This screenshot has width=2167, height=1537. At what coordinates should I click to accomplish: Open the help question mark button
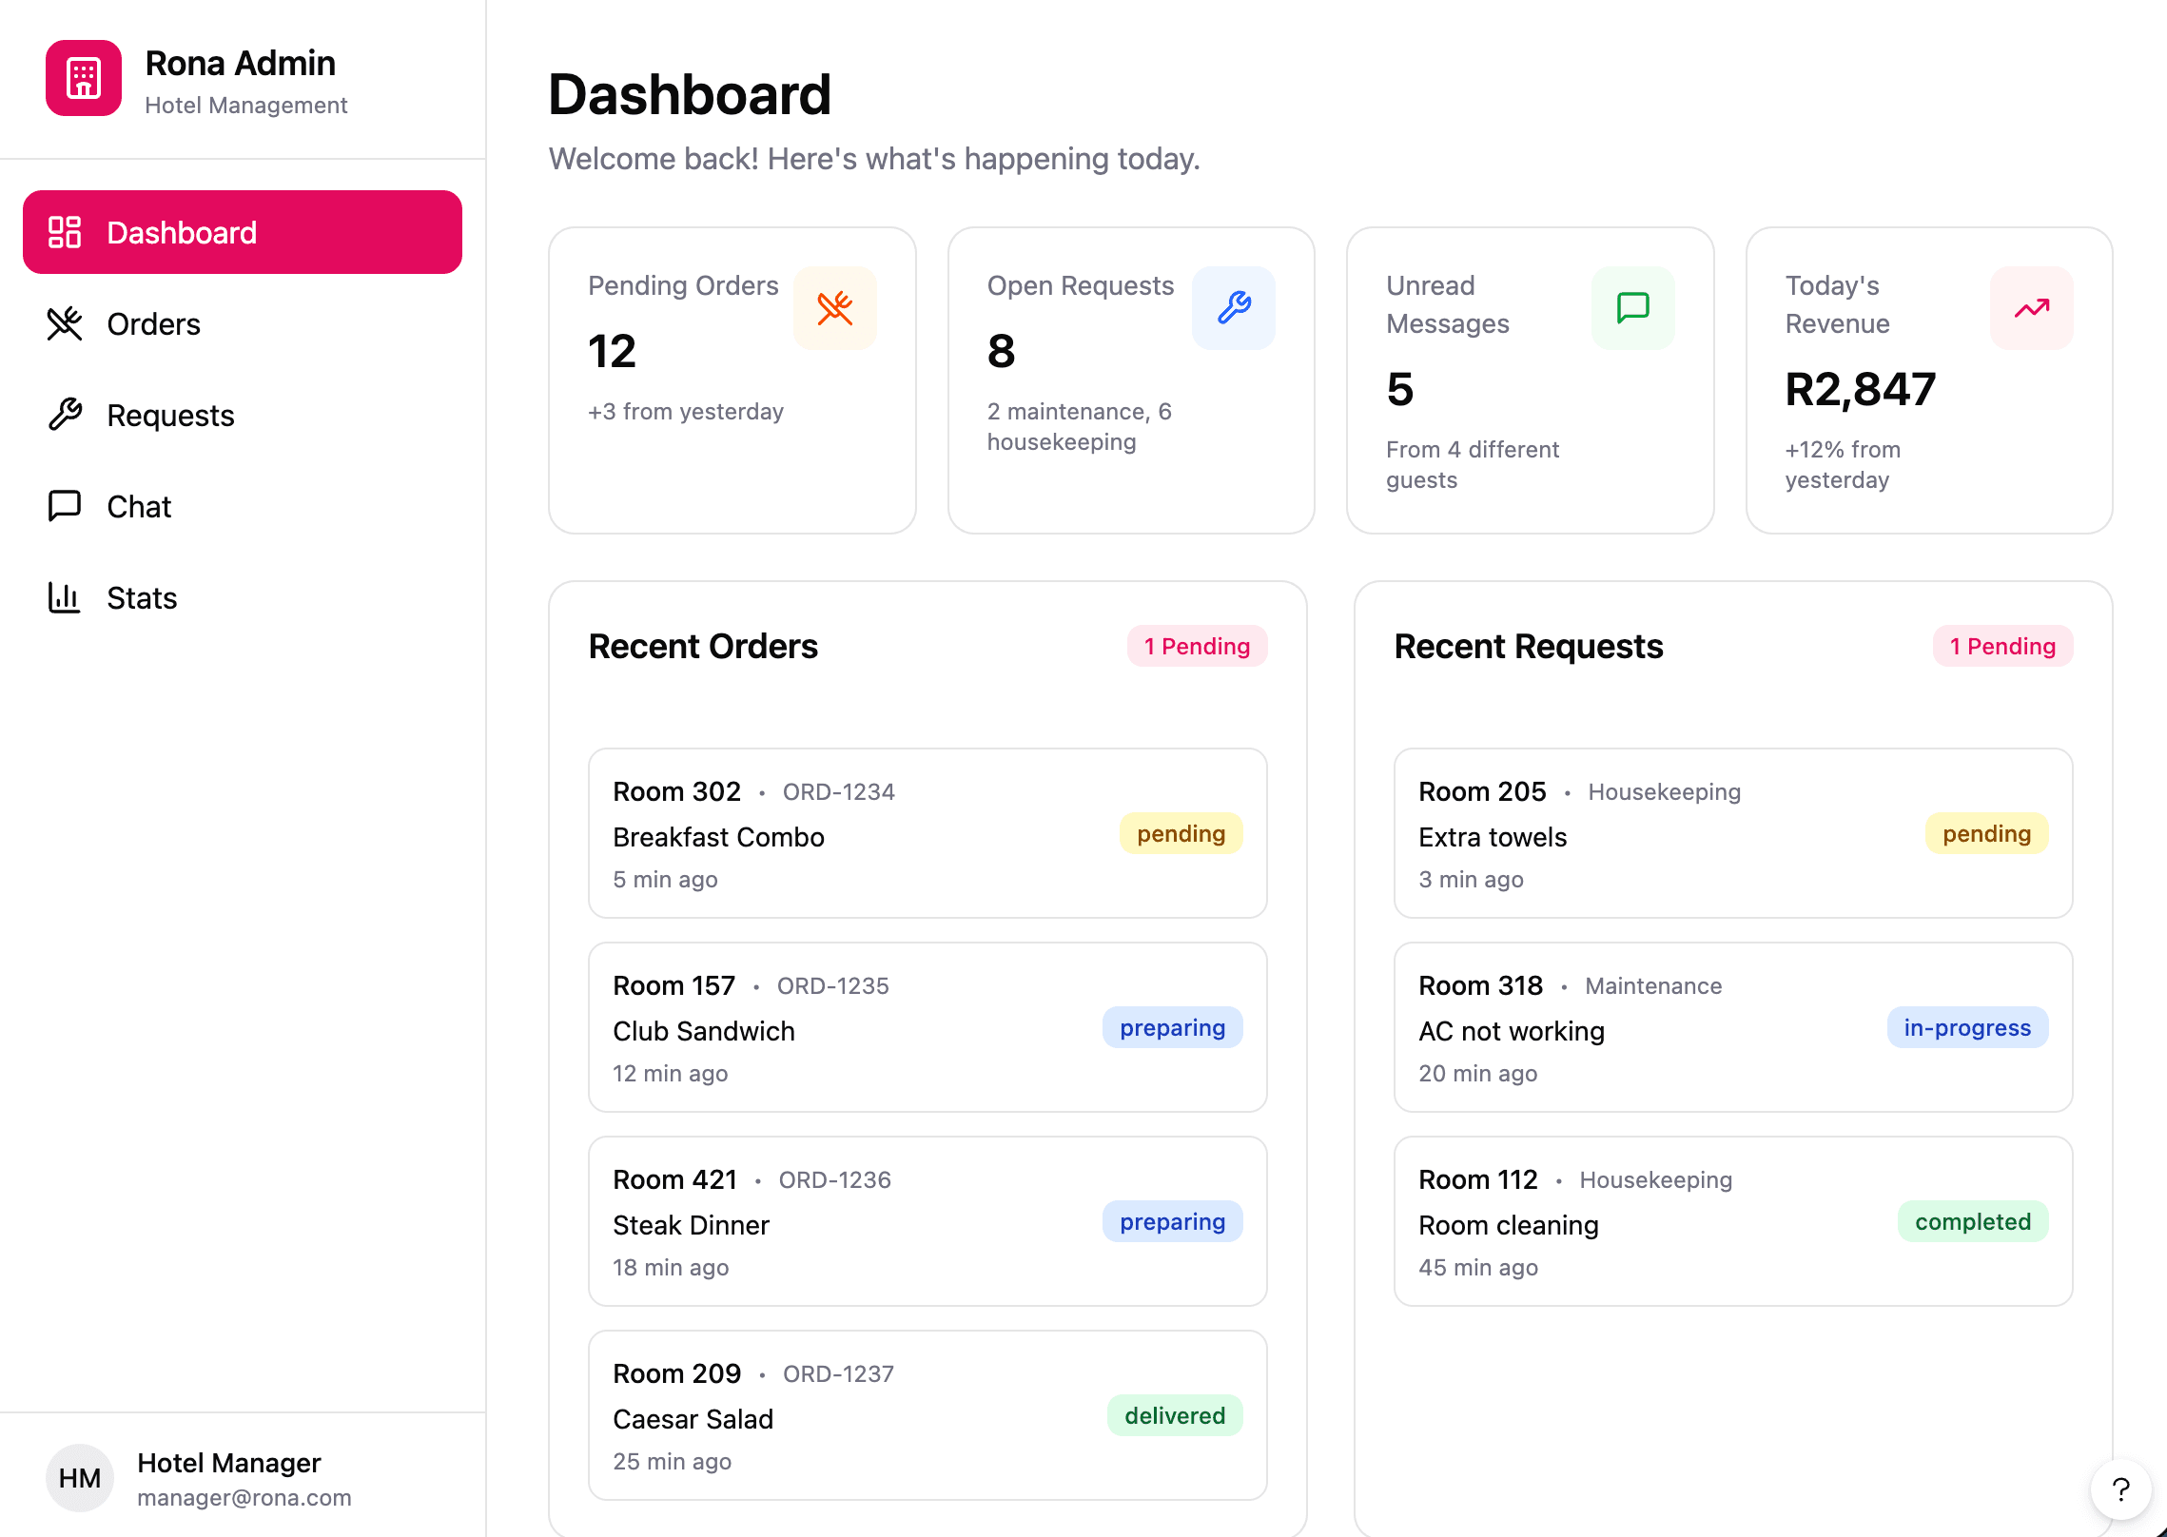tap(2119, 1489)
